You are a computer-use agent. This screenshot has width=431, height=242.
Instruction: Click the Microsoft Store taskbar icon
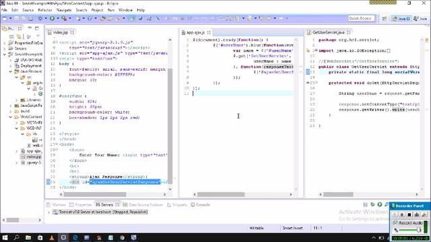tap(40, 237)
